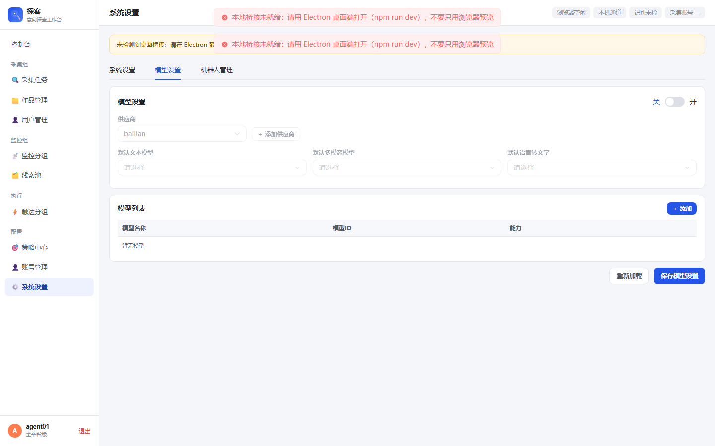Viewport: 715px width, 446px height.
Task: Open the 默认语音转文字 dropdown
Action: pyautogui.click(x=602, y=167)
